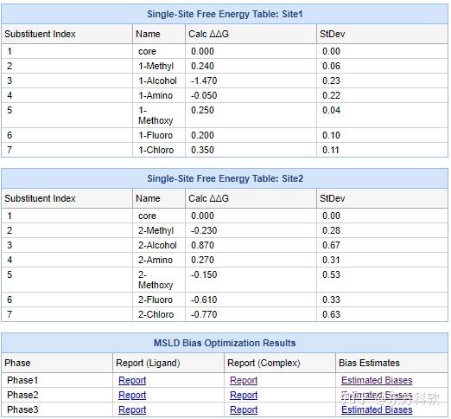Screen dimensions: 451x419
Task: Click the Phase header in MSLD table
Action: [x=17, y=363]
